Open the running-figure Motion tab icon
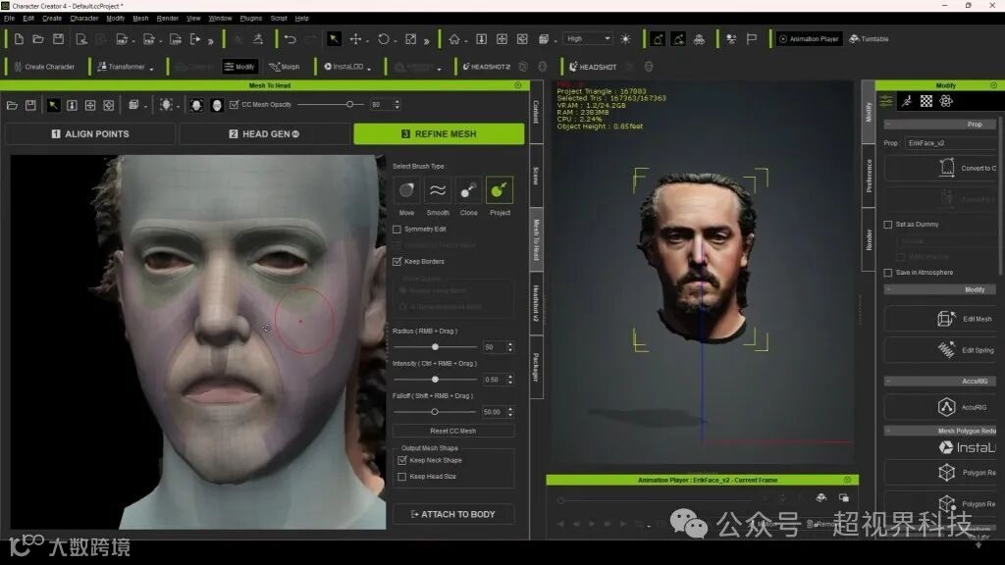Screen dimensions: 1005x565 906,101
